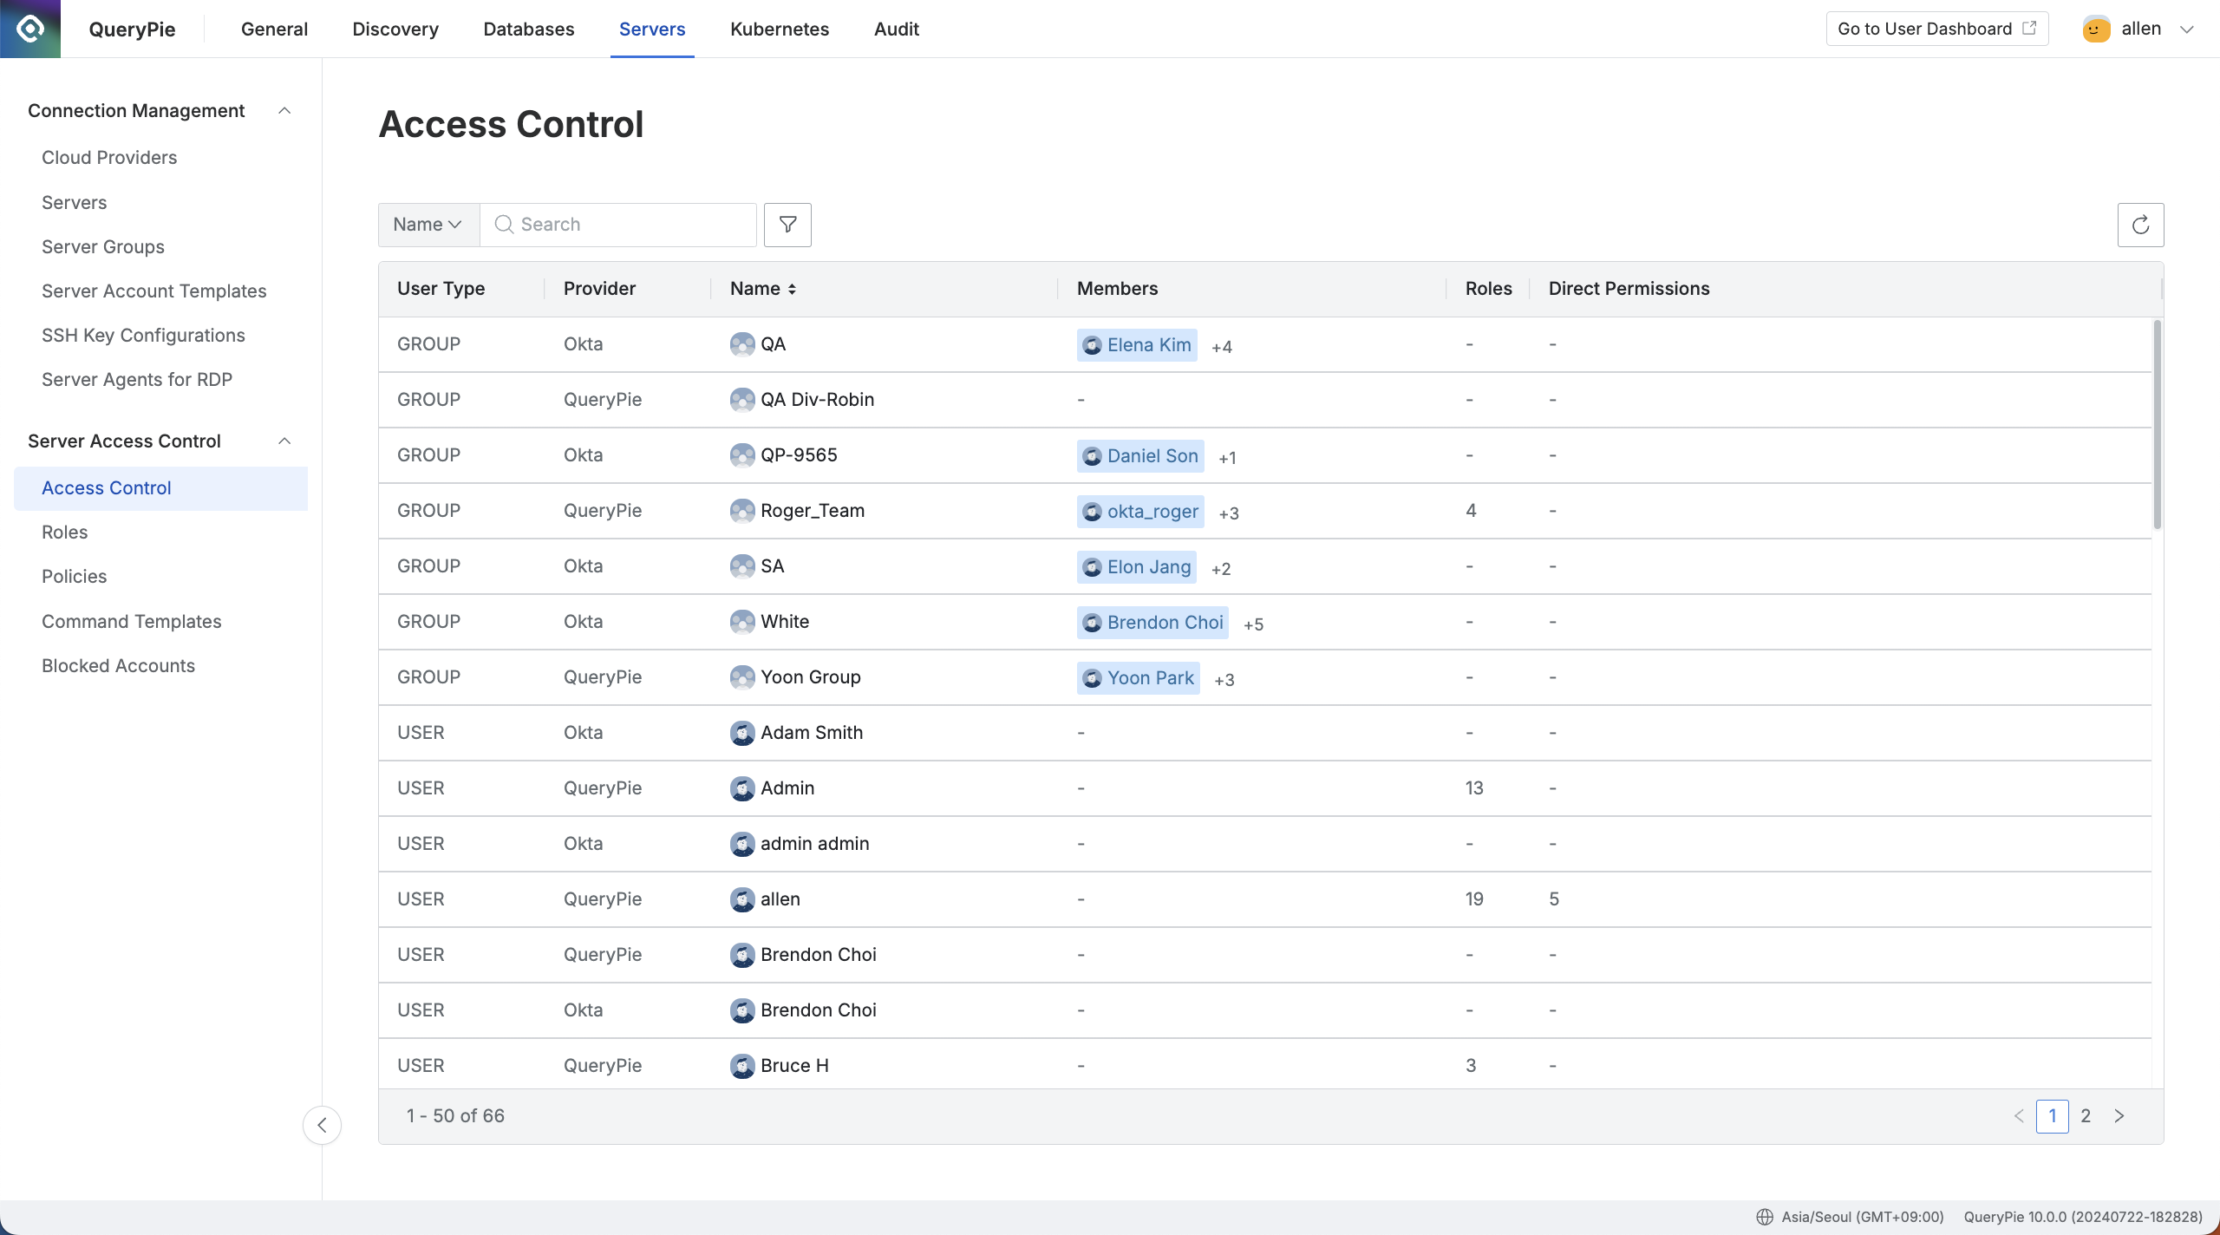
Task: Click Go to User Dashboard button
Action: 1937,29
